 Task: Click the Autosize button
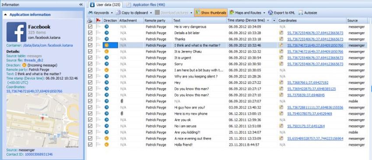point(308,13)
